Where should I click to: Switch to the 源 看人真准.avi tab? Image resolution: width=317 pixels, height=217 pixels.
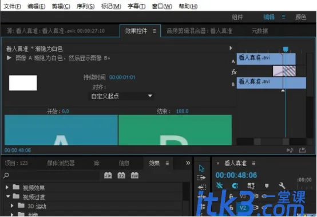coord(56,31)
